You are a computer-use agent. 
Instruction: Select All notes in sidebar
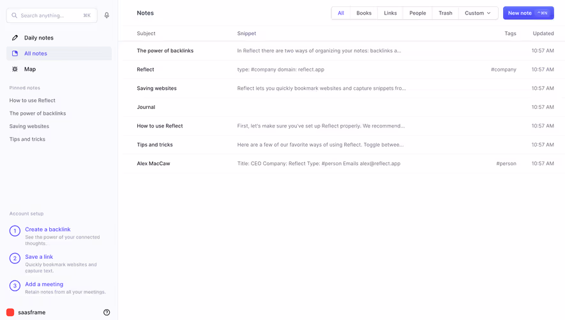(59, 54)
